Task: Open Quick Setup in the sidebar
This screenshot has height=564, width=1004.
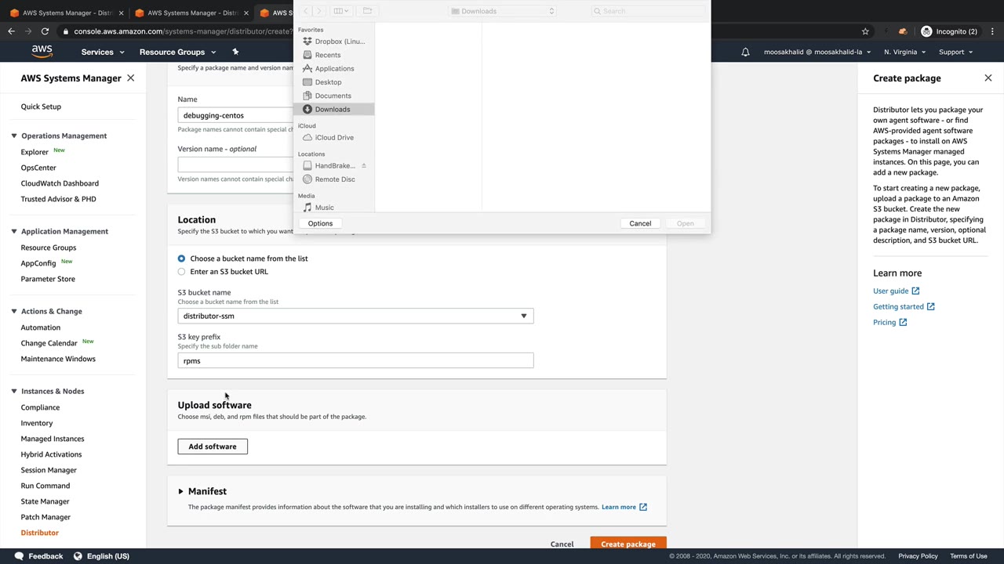Action: (41, 107)
